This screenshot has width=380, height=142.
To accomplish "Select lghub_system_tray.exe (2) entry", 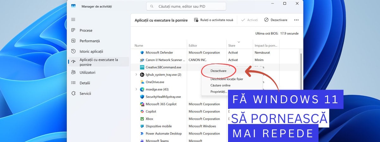I will tap(163, 74).
